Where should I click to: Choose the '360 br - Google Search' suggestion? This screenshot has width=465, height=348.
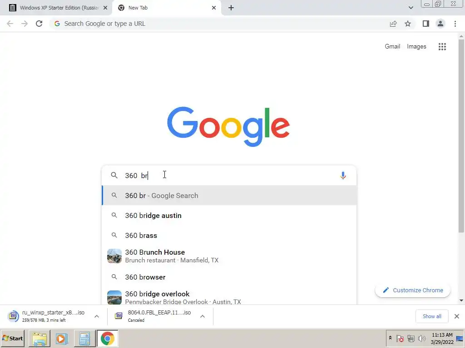coord(229,195)
